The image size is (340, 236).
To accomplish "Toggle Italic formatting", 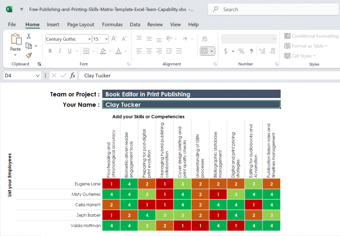I will pos(60,51).
